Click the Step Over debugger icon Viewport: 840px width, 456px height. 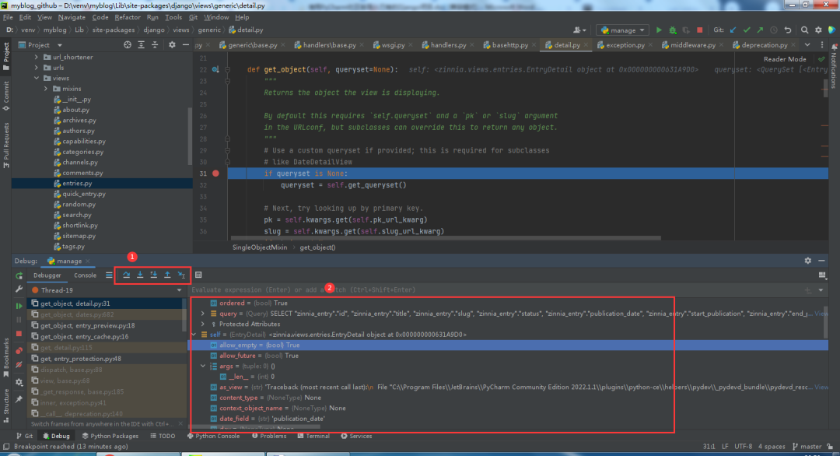pyautogui.click(x=127, y=275)
